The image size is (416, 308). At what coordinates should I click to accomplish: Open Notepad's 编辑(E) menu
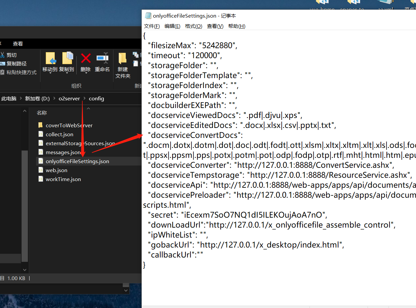tap(173, 26)
